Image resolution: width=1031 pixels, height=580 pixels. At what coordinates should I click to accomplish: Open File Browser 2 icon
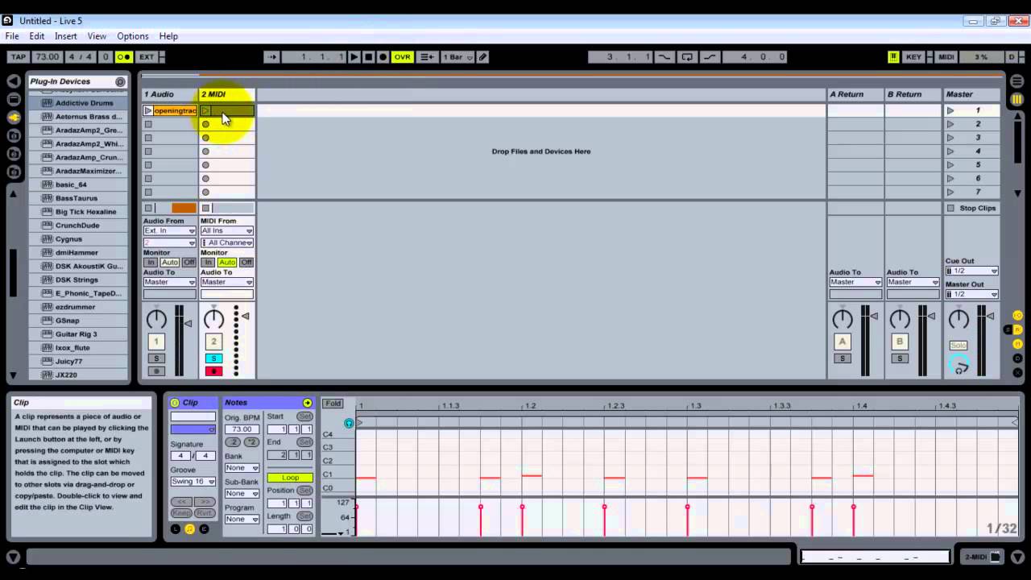click(14, 153)
